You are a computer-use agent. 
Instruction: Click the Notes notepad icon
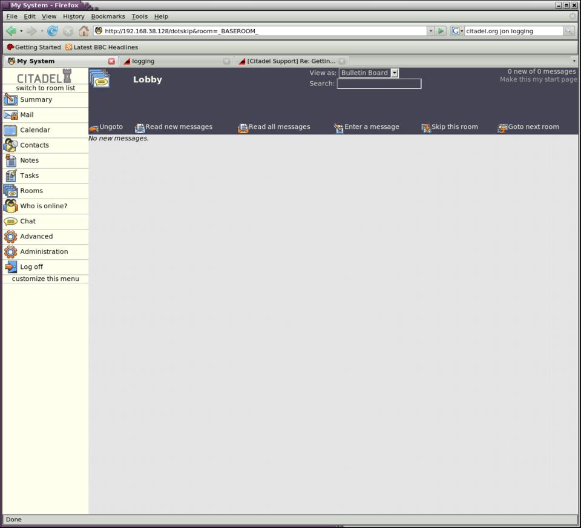tap(10, 160)
